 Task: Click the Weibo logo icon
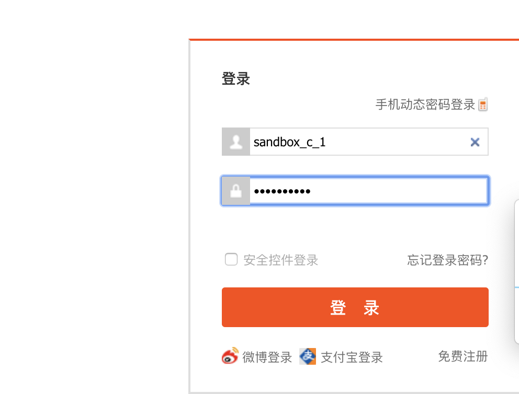(x=230, y=356)
